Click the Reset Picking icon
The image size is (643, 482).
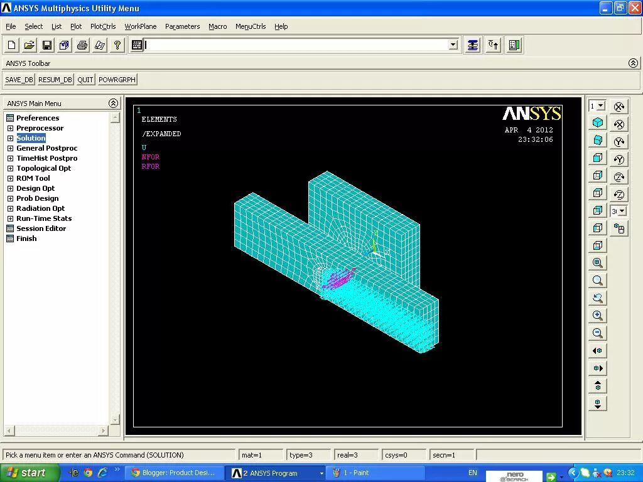(494, 45)
